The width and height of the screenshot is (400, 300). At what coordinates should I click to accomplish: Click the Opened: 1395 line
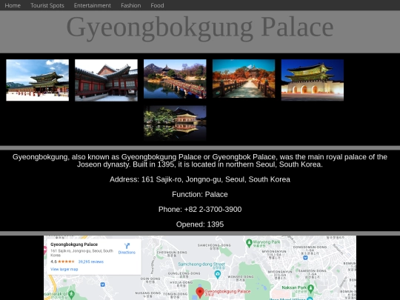click(x=200, y=224)
